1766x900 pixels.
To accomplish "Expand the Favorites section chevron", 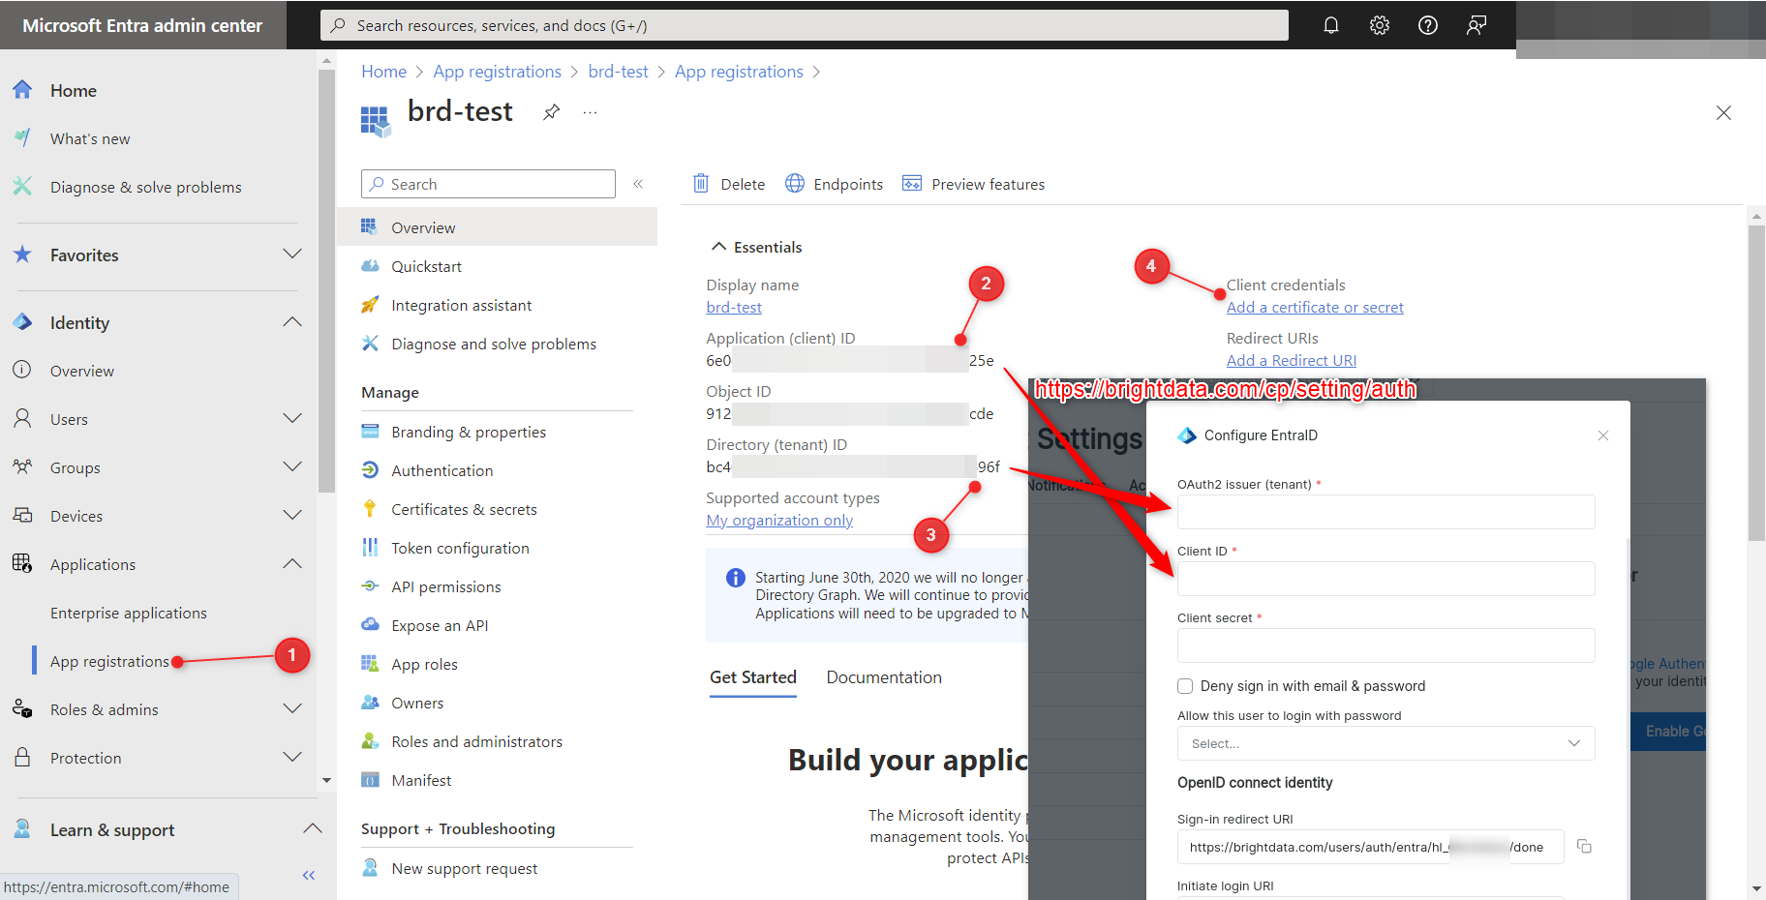I will pos(292,255).
